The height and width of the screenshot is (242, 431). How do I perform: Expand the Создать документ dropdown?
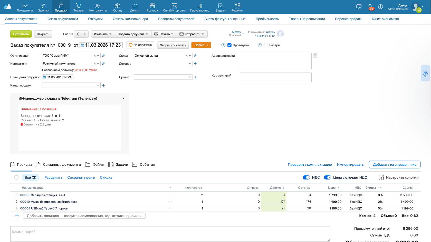click(x=133, y=34)
